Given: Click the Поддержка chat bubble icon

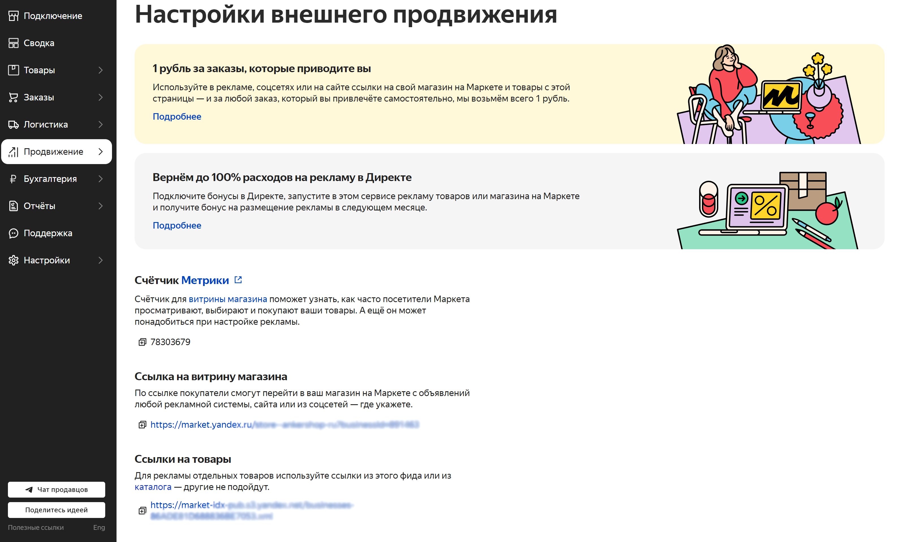Looking at the screenshot, I should coord(14,233).
